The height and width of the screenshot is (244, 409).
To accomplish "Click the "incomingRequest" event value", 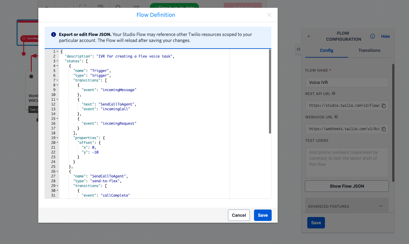I will (x=118, y=123).
